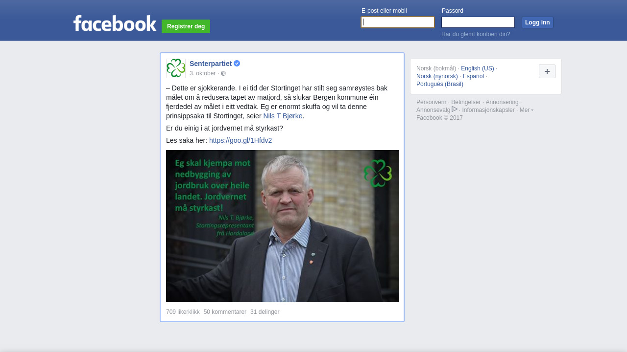This screenshot has height=352, width=627.
Task: Click the public globe privacy icon
Action: (x=223, y=73)
